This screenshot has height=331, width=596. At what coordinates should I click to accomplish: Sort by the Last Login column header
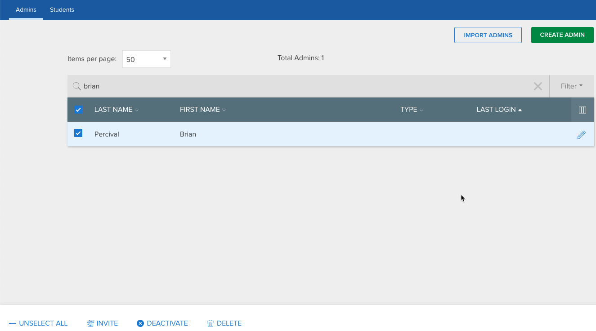point(496,110)
